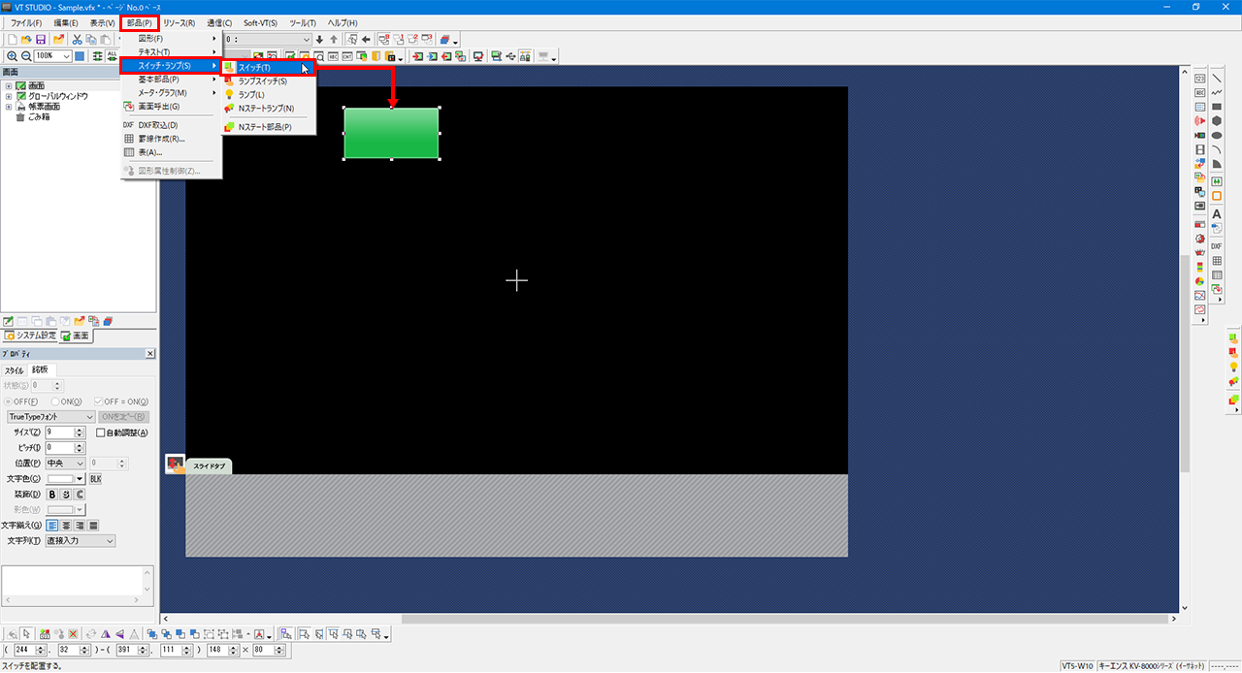Screen dimensions: 1242x673
Task: Click the Save floppy disk icon
Action: 41,39
